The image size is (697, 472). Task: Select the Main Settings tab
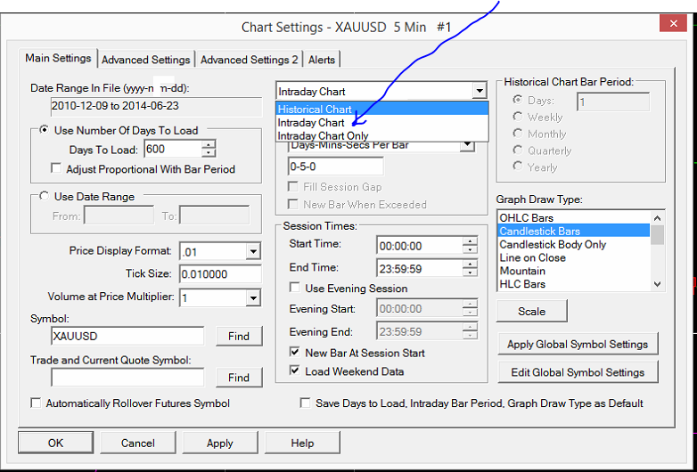click(x=58, y=58)
